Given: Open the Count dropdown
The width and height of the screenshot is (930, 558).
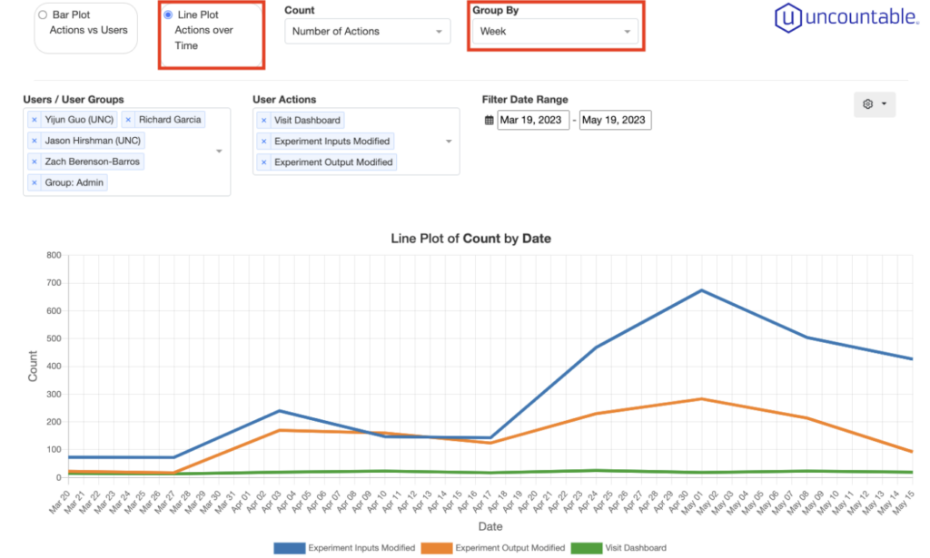Looking at the screenshot, I should pyautogui.click(x=367, y=32).
